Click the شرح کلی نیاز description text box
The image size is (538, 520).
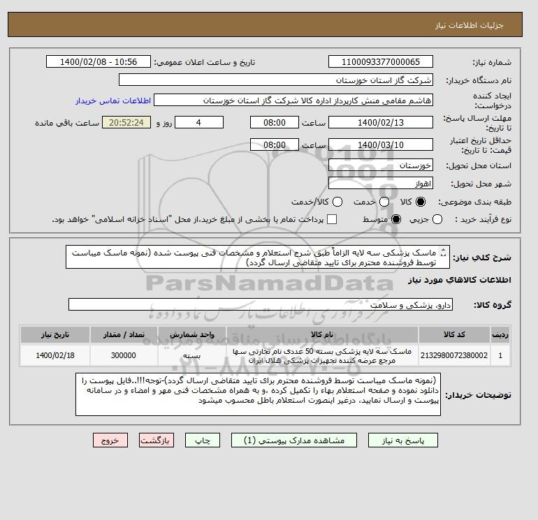[258, 257]
